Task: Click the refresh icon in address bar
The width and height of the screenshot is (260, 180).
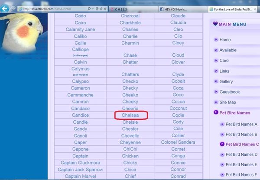Action: [x=101, y=9]
